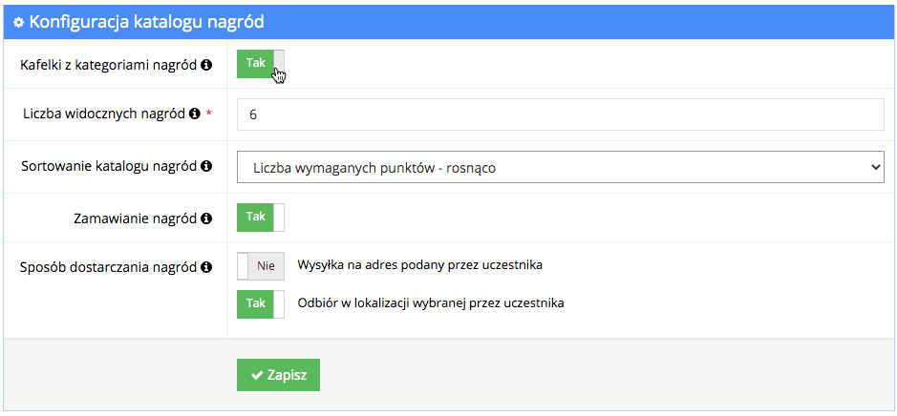The image size is (897, 416).
Task: Click the checkmark icon inside the Zapisz button
Action: [x=257, y=375]
